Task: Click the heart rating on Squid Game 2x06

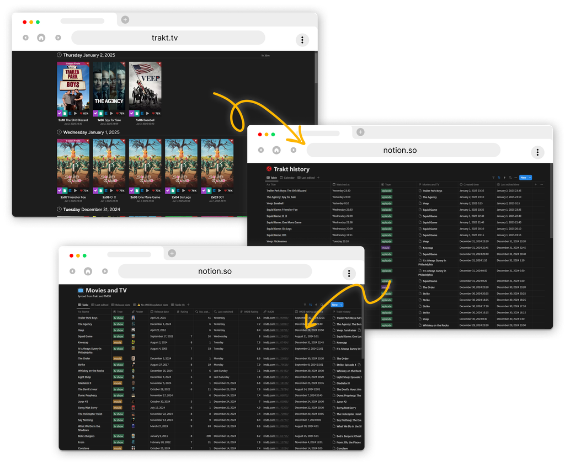Action: tap(120, 190)
